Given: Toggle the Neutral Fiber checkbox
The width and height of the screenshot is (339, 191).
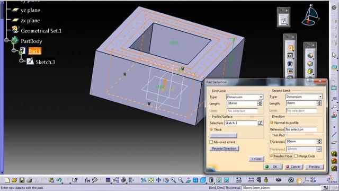Looking at the screenshot, I should coord(271,156).
